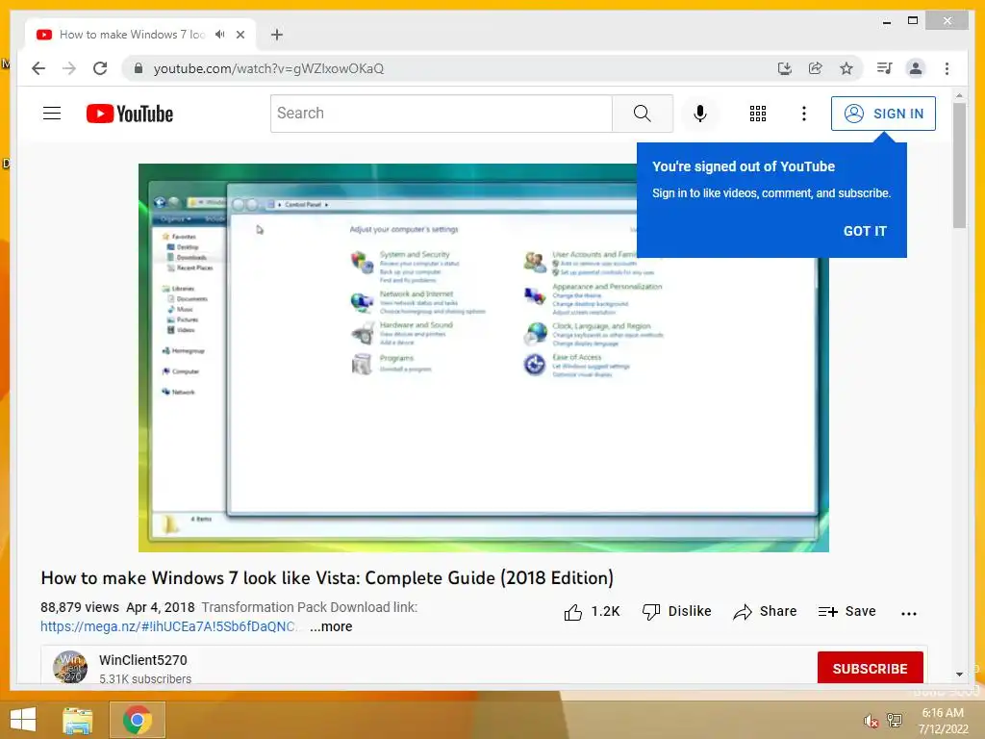
Task: Click the Dislike thumbs down button
Action: pyautogui.click(x=676, y=611)
